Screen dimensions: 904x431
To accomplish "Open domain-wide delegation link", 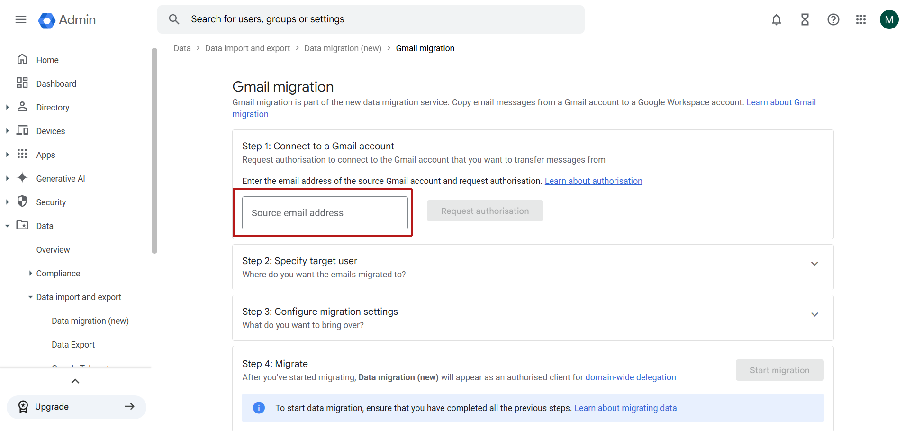I will [x=630, y=377].
